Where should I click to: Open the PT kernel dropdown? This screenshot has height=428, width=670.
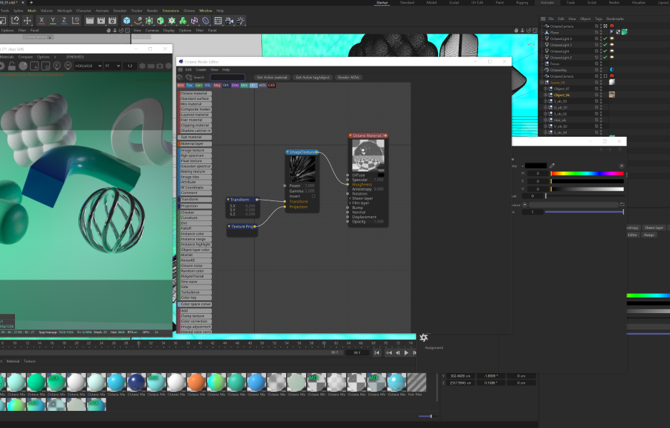click(112, 66)
